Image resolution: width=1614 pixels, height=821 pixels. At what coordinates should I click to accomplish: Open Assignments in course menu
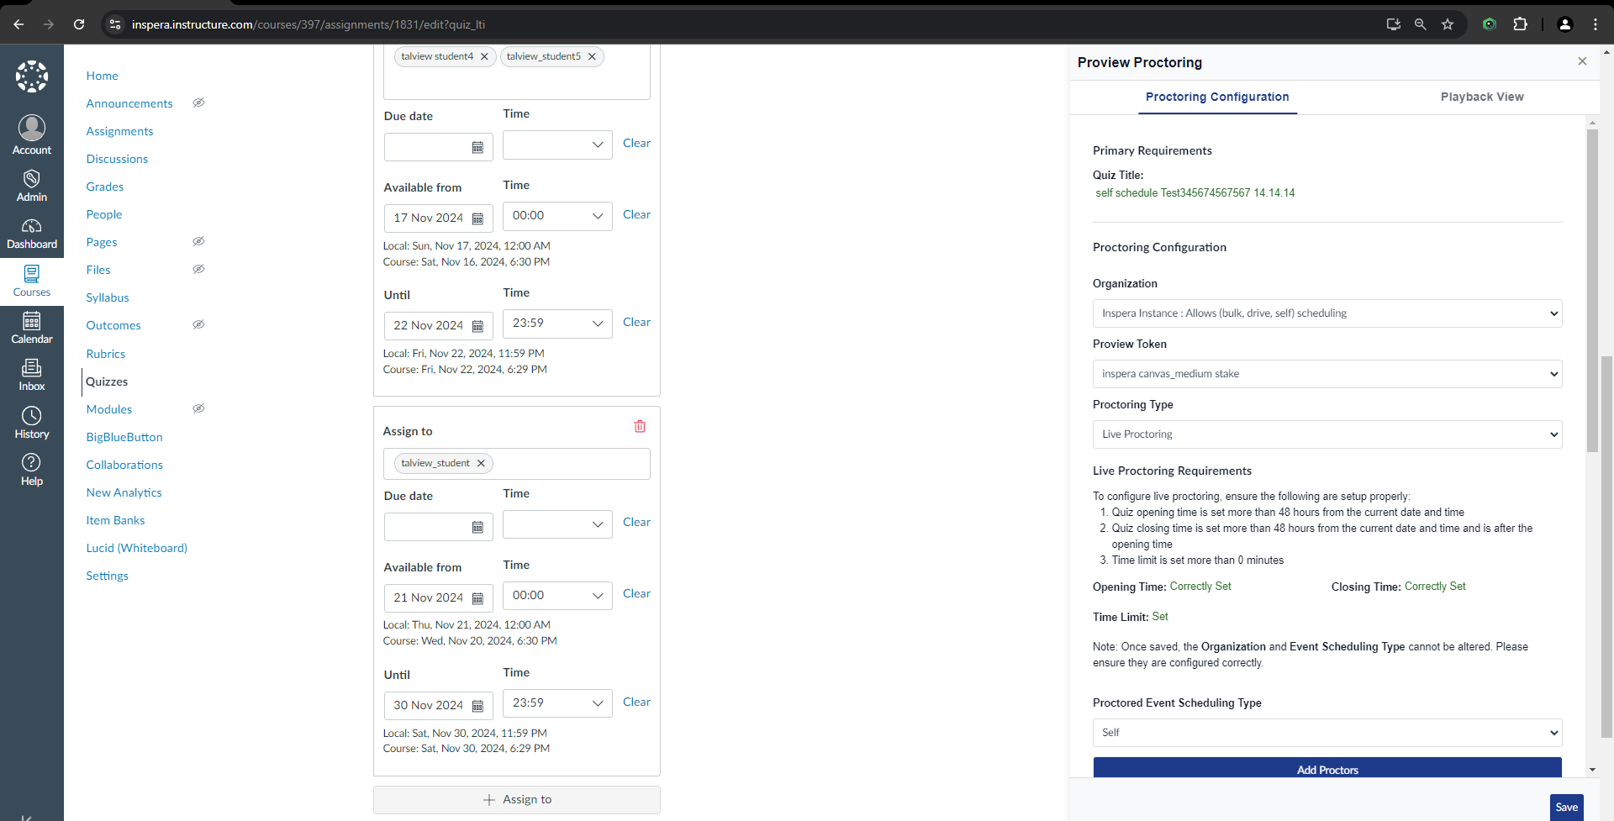119,131
